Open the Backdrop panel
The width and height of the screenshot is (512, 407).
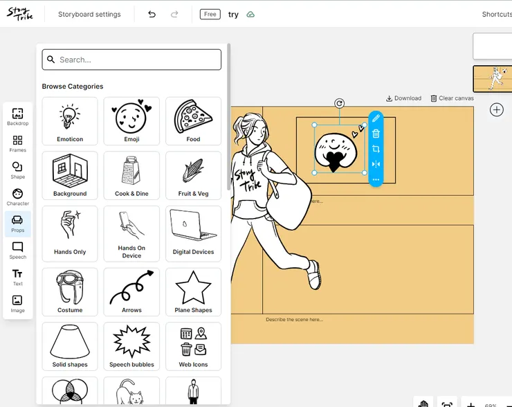[x=17, y=116]
